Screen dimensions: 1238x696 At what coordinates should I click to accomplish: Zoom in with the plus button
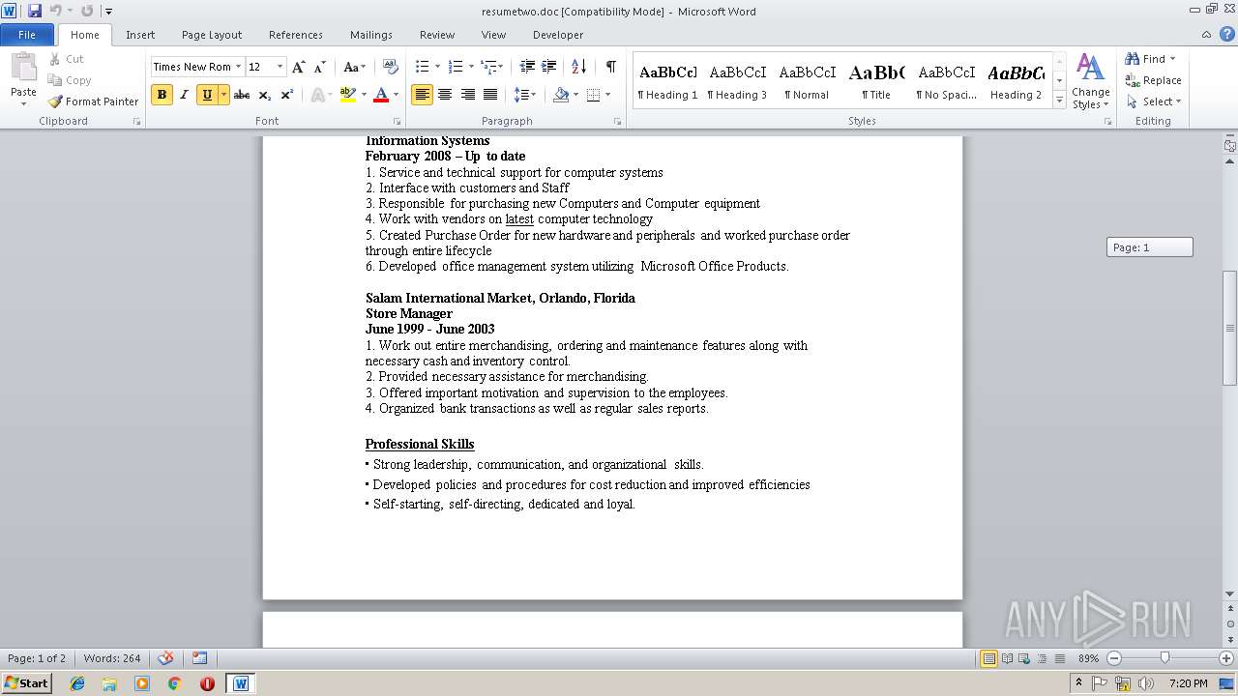1225,658
